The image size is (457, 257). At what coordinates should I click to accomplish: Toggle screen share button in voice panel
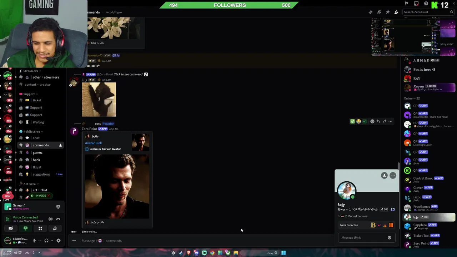[25, 228]
